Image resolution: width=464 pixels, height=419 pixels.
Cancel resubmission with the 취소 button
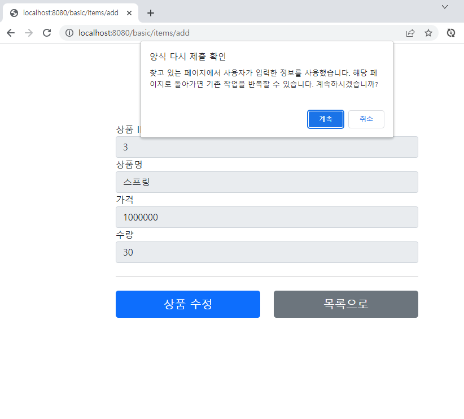pos(366,119)
